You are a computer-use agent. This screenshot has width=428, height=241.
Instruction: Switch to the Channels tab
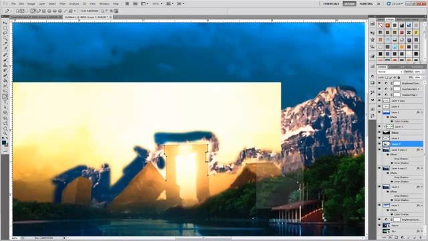pos(395,67)
